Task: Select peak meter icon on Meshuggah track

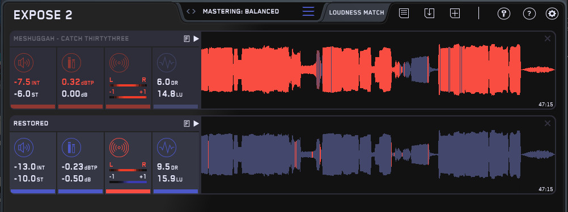Action: tap(71, 63)
